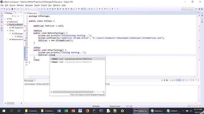
Task: Click the Search flashlight toolbar icon
Action: coord(76,9)
